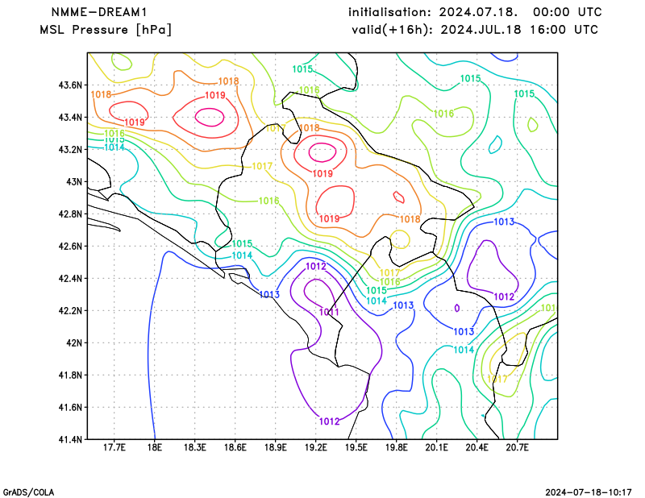Image resolution: width=645 pixels, height=498 pixels.
Task: Click the 41.8N latitude axis label
Action: [x=70, y=375]
